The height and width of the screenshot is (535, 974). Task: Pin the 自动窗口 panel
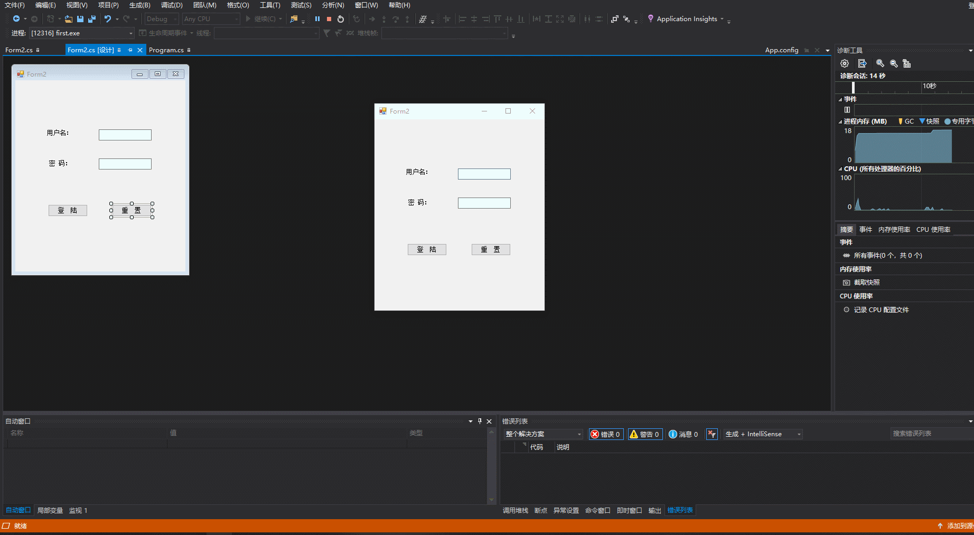(x=480, y=421)
